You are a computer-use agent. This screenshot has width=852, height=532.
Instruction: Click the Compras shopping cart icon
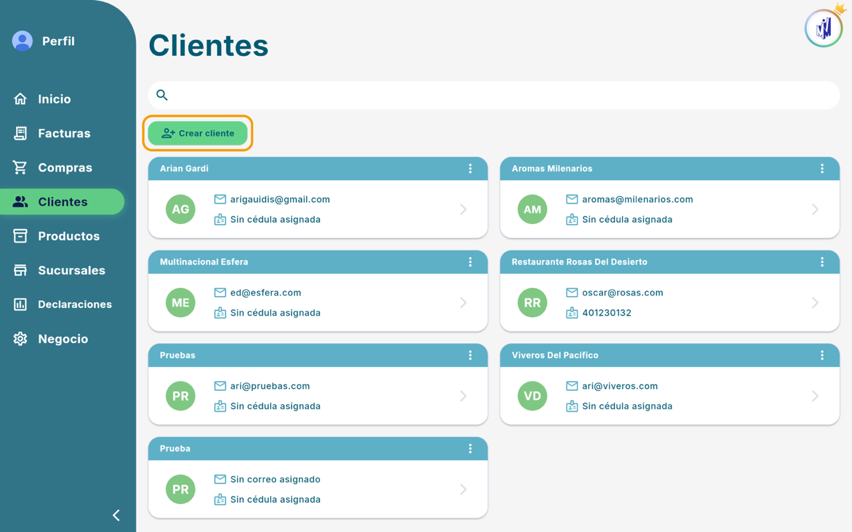click(21, 168)
